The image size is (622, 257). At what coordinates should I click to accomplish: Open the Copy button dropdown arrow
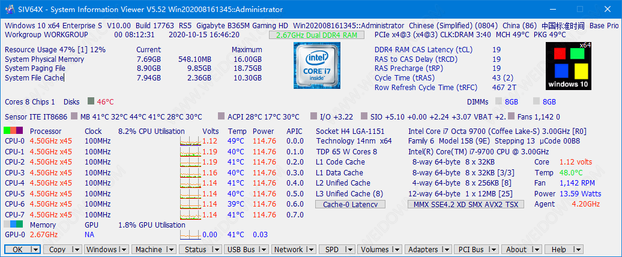point(77,249)
